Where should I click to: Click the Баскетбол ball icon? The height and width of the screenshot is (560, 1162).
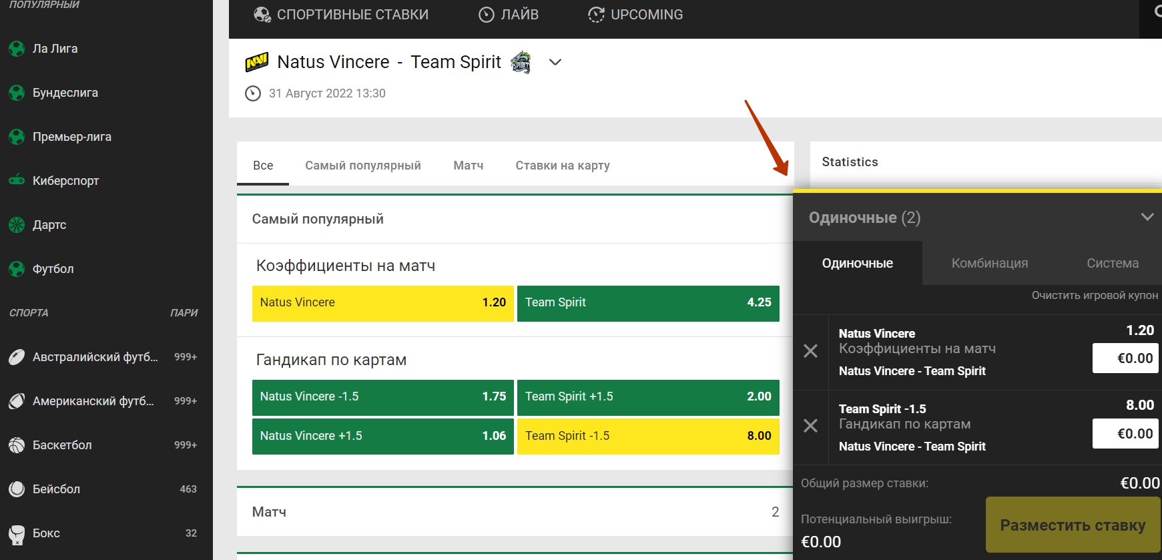pyautogui.click(x=17, y=445)
